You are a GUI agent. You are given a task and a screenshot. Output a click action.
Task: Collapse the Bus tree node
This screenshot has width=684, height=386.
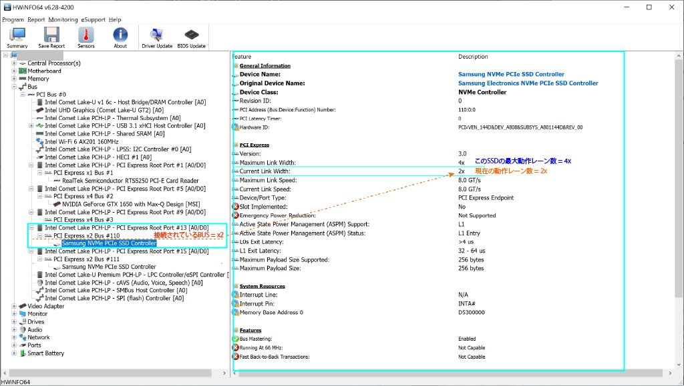14,87
